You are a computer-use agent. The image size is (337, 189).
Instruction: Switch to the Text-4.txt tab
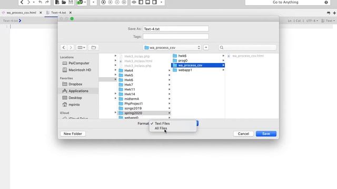coord(58,13)
